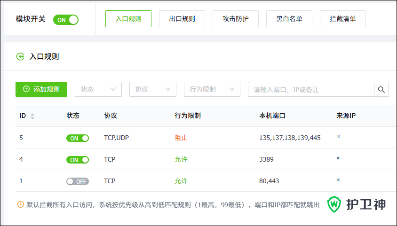Click the ID 1 cell

(x=21, y=181)
